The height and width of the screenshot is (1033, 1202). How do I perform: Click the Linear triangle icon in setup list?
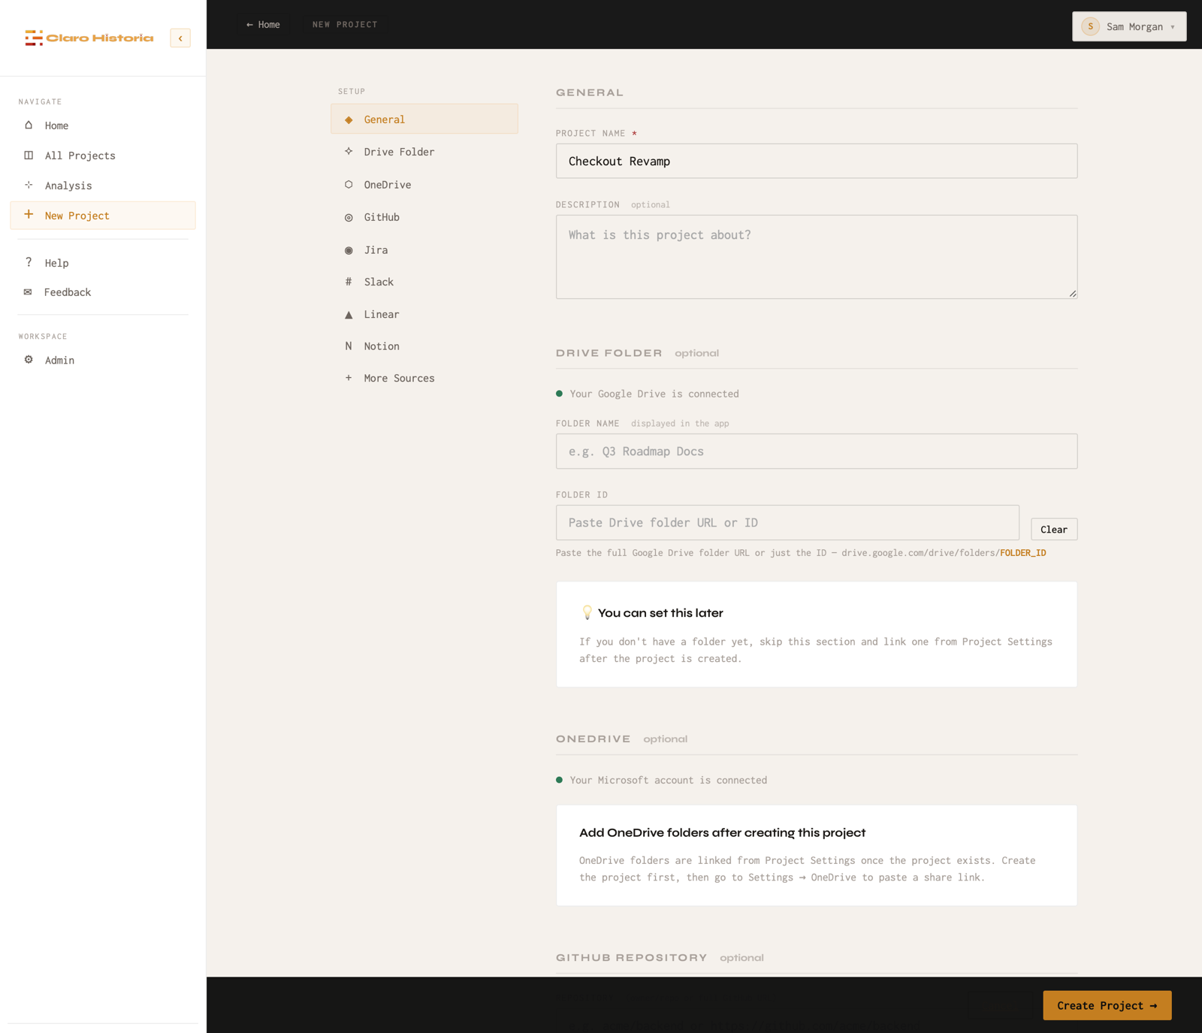(x=349, y=315)
